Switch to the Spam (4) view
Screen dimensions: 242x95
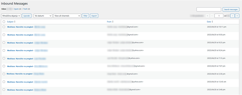click(x=18, y=9)
